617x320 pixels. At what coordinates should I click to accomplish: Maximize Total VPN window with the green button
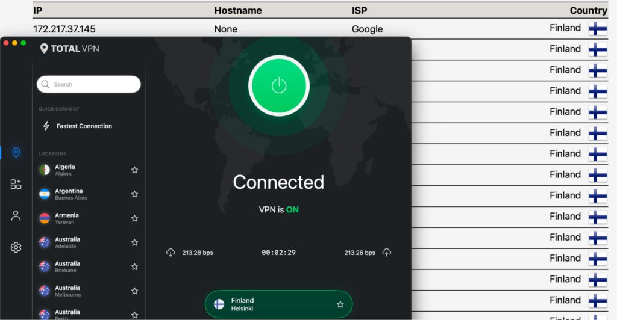point(23,43)
